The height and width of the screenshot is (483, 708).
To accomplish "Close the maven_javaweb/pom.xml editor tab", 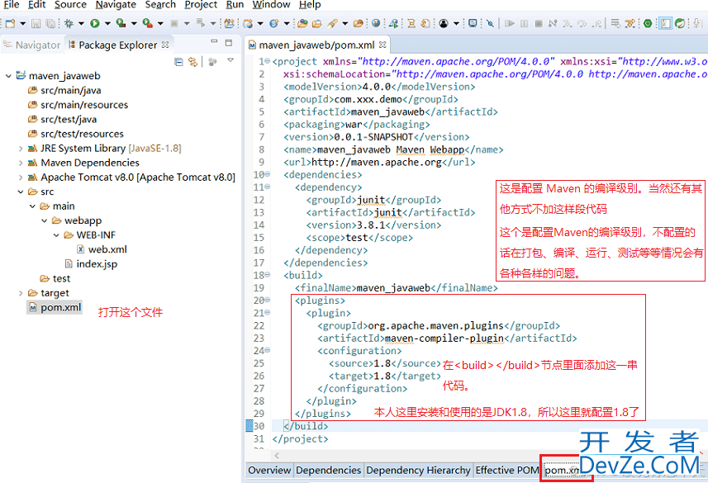I will coord(383,45).
